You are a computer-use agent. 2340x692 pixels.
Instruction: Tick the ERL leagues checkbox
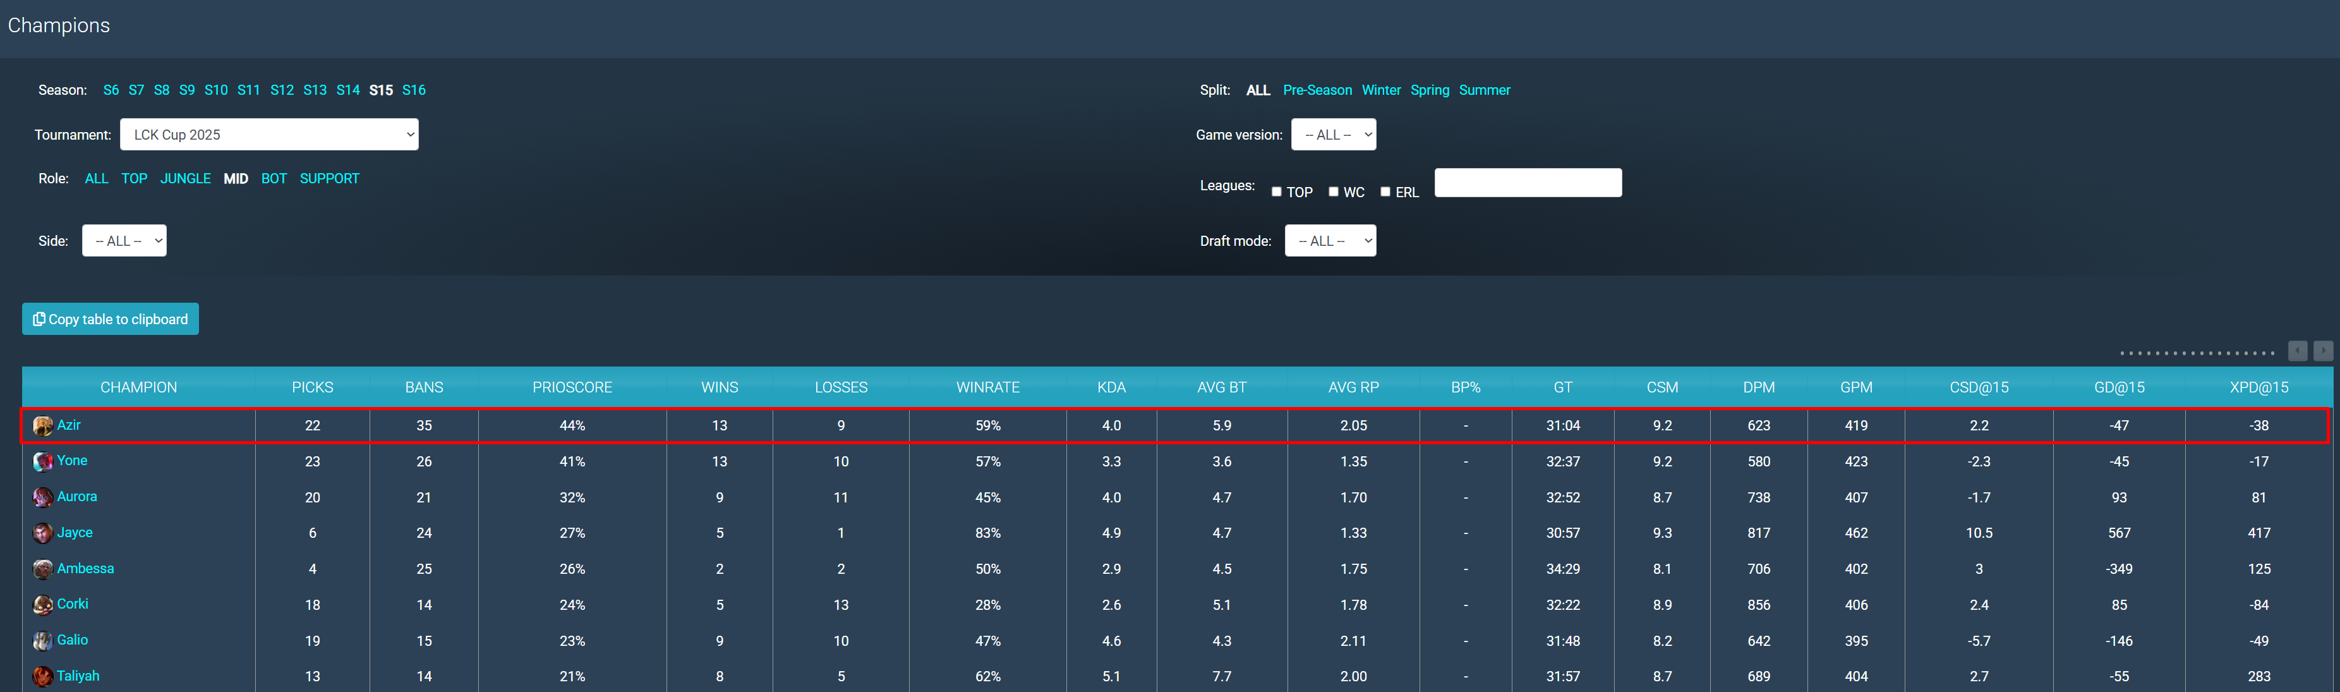pyautogui.click(x=1385, y=191)
